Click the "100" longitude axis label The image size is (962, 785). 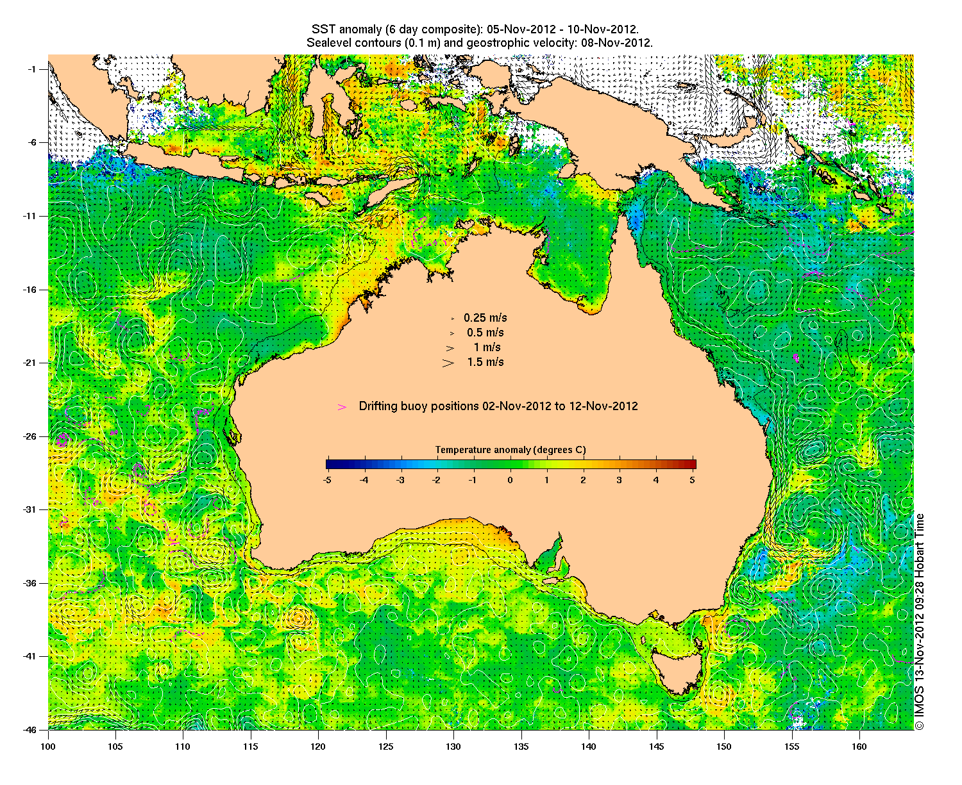point(48,747)
